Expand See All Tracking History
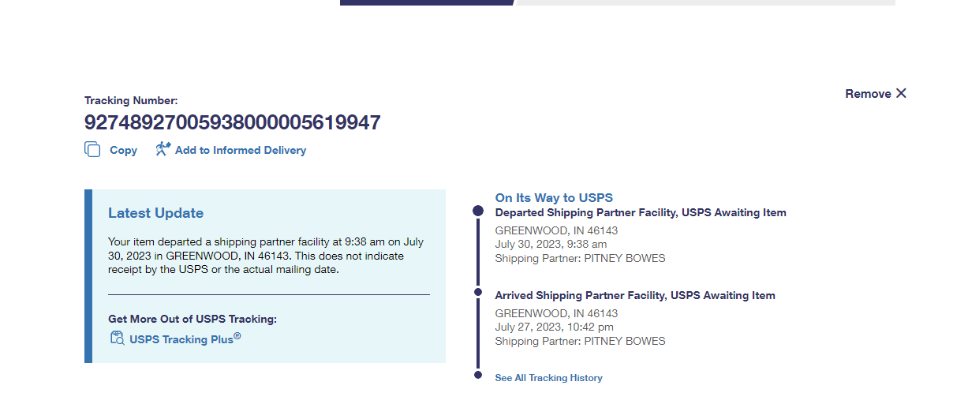Image resolution: width=953 pixels, height=404 pixels. click(x=548, y=378)
